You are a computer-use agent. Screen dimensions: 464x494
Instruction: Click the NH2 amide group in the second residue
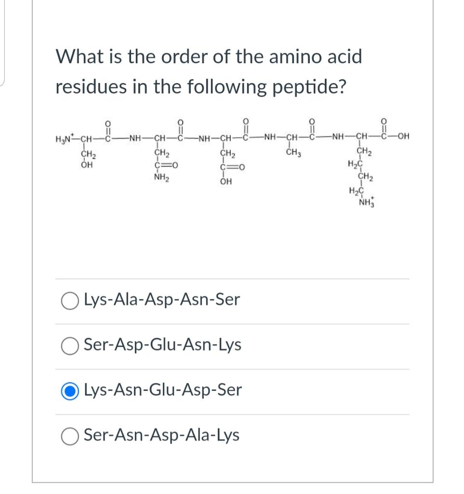click(161, 178)
